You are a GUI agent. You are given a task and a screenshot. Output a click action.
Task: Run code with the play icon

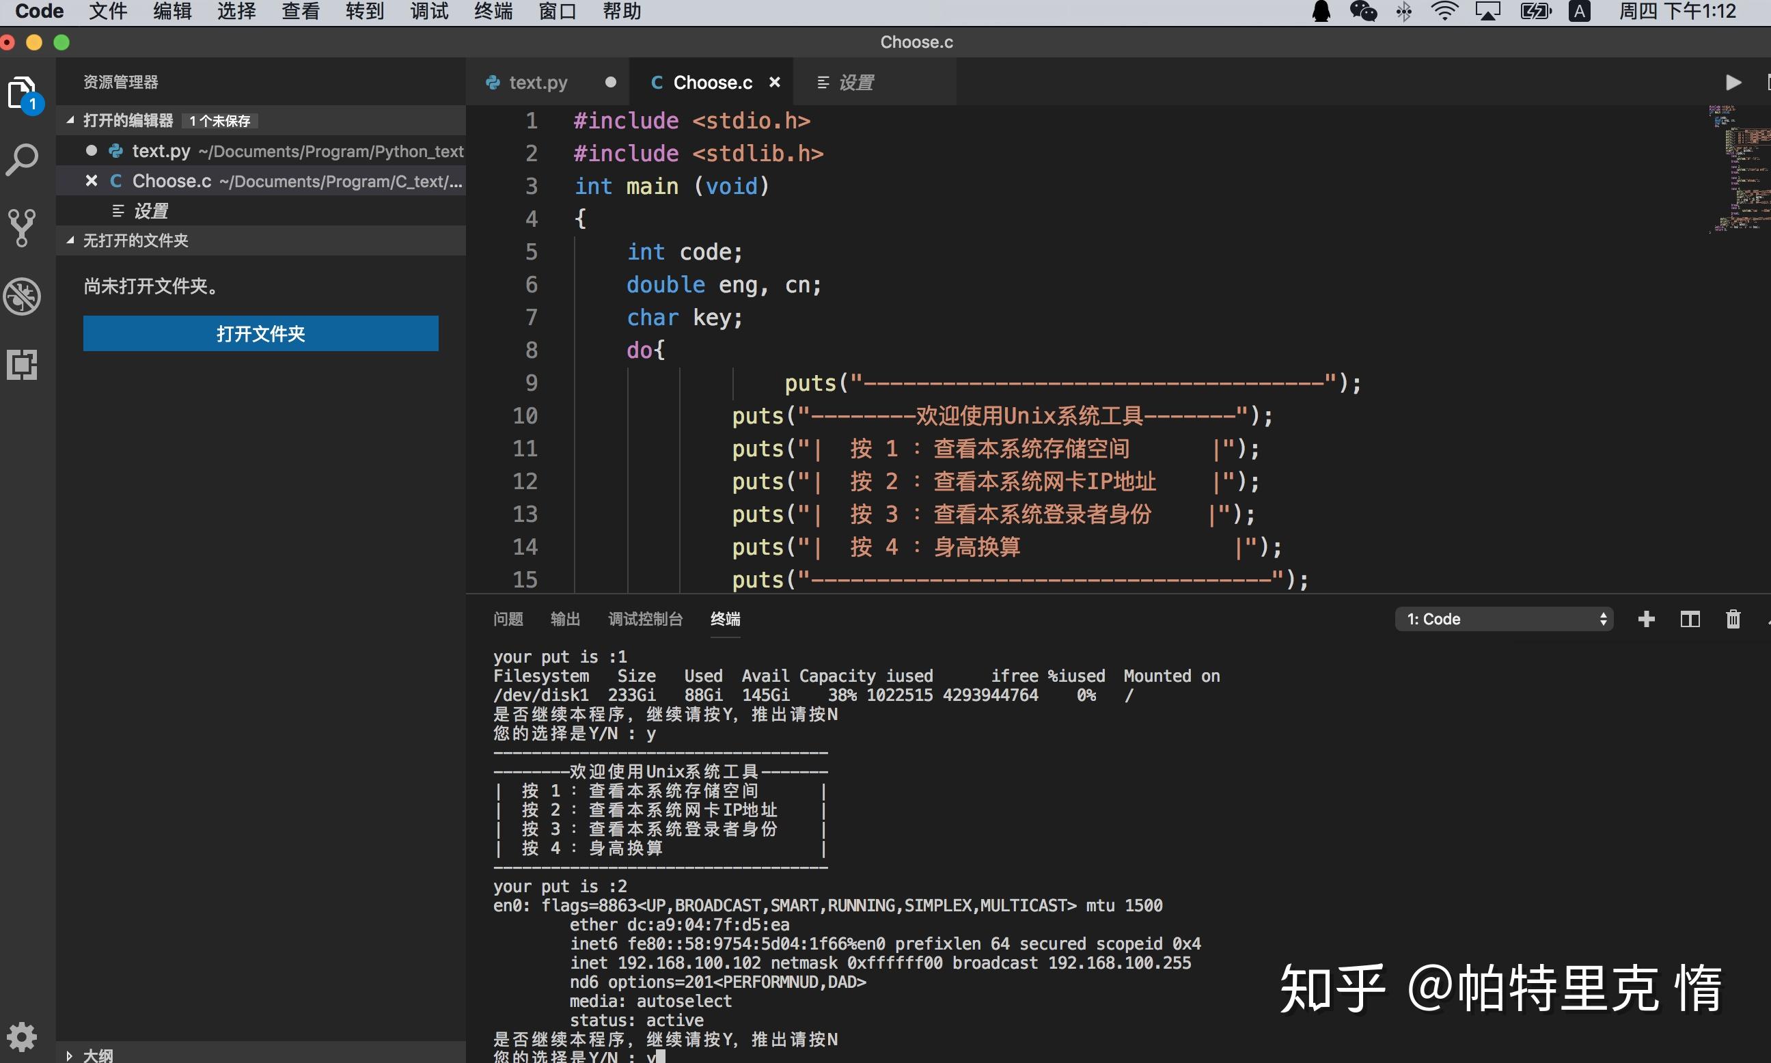coord(1733,83)
